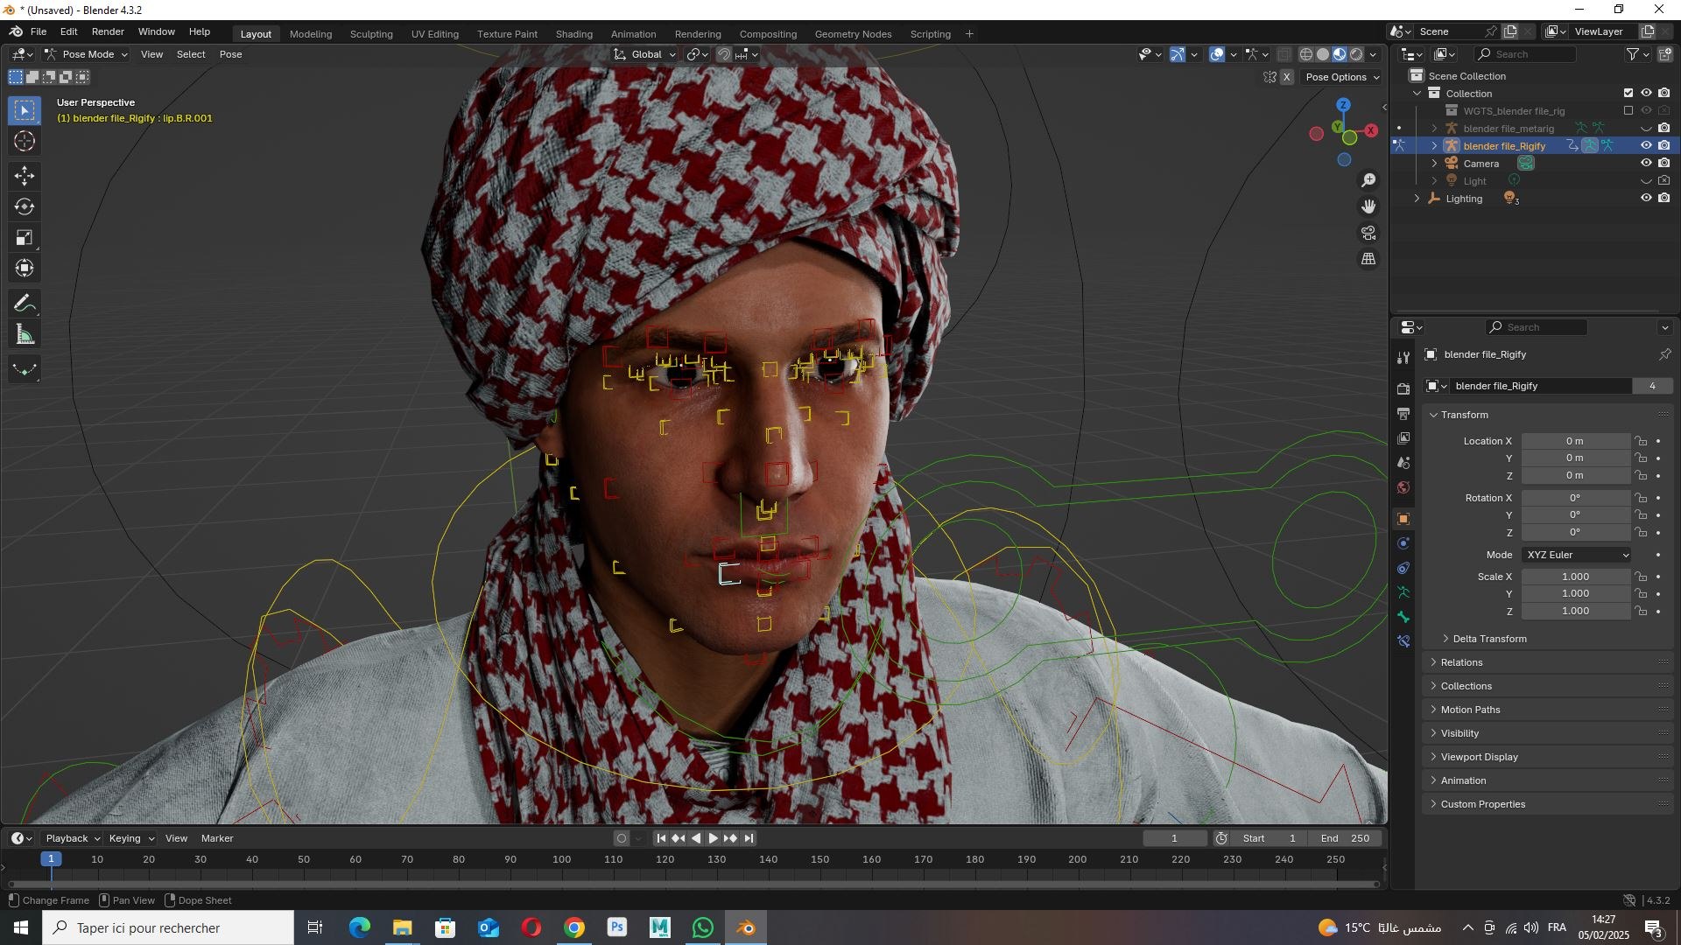Image resolution: width=1681 pixels, height=945 pixels.
Task: Uncheck Collection exclude checkbox
Action: click(1628, 94)
